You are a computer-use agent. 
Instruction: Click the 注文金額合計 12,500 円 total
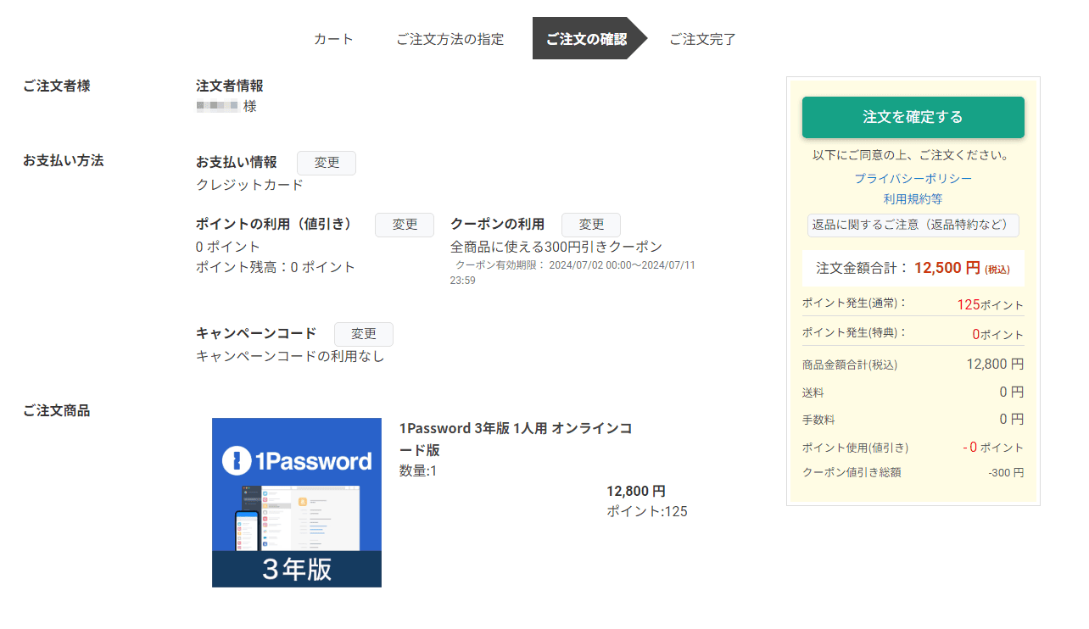point(913,268)
